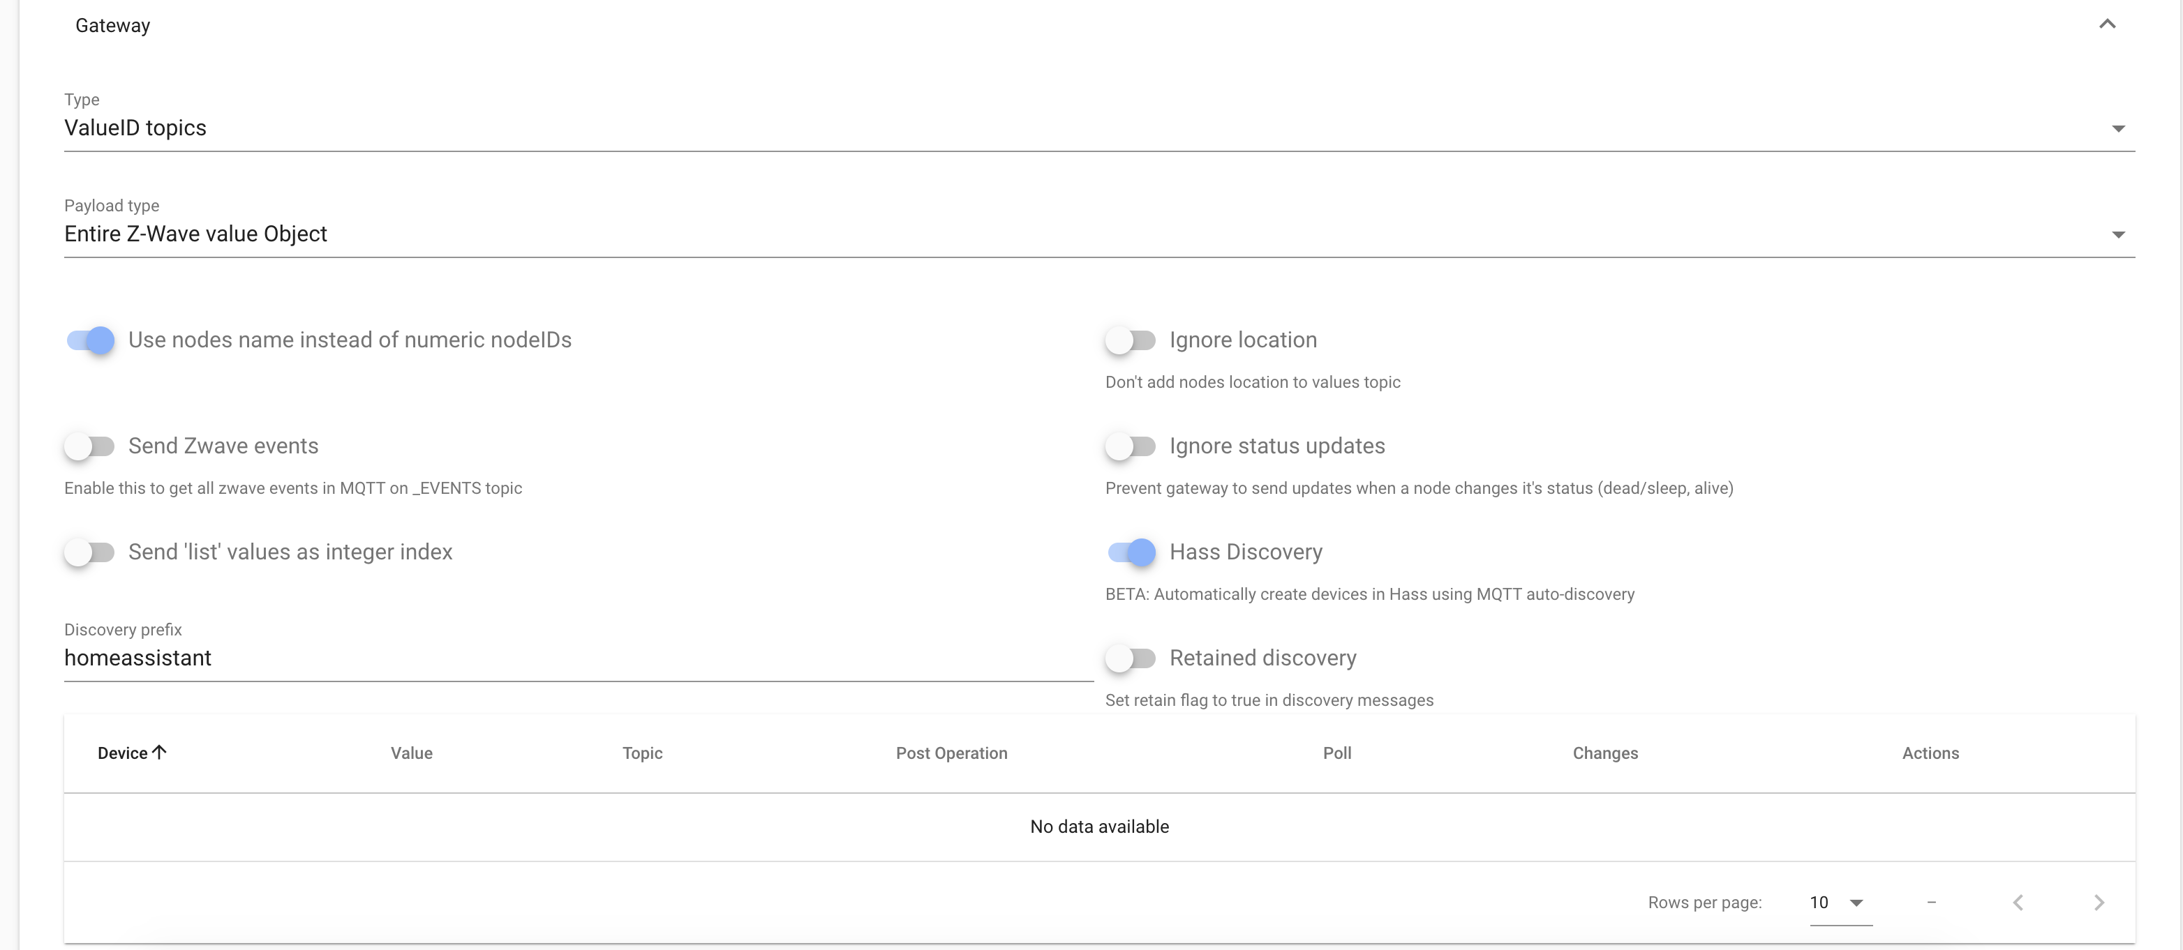Turn on Retained discovery
This screenshot has height=950, width=2183.
click(x=1131, y=658)
